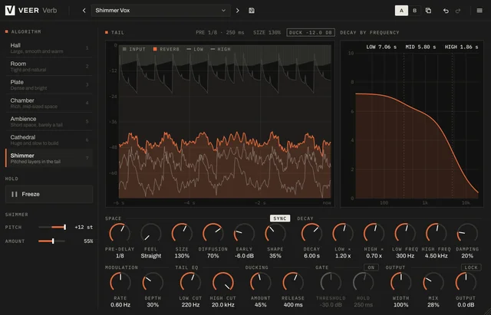Viewport: 491px width, 315px height.
Task: Click the gate Threshold knob
Action: pyautogui.click(x=331, y=282)
